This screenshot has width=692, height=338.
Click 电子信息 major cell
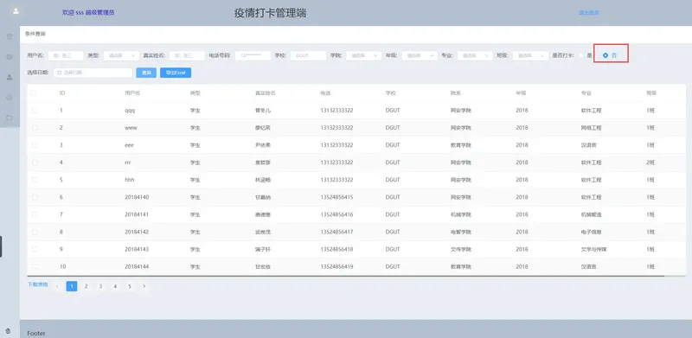pos(591,232)
